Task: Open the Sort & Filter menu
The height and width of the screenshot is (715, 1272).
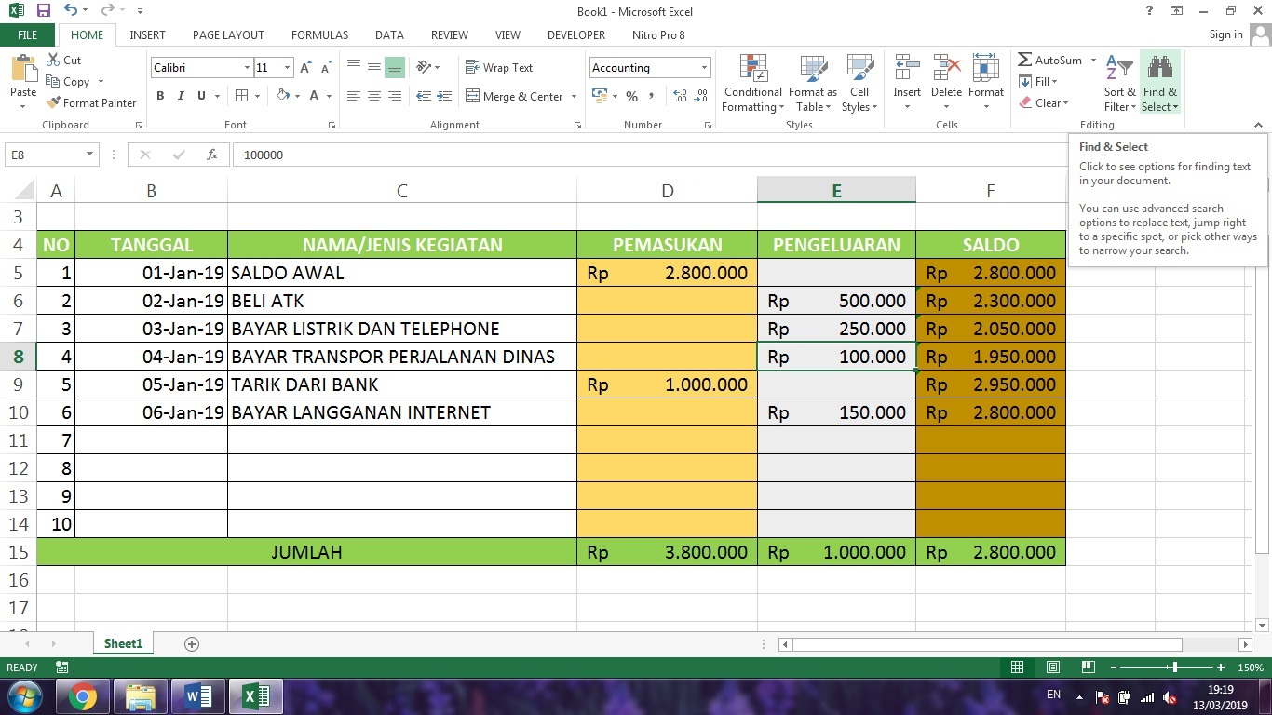Action: click(x=1118, y=82)
